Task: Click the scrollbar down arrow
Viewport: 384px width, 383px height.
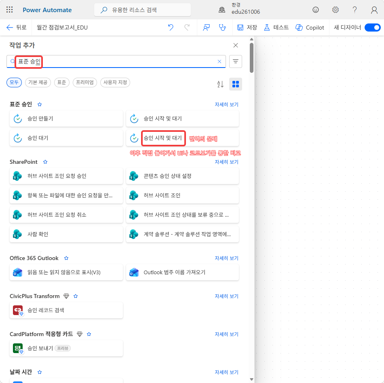Action: 251,379
